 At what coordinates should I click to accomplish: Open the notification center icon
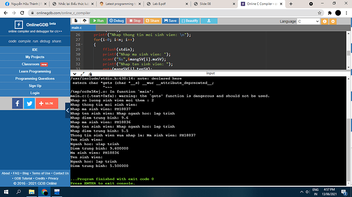pos(344,192)
